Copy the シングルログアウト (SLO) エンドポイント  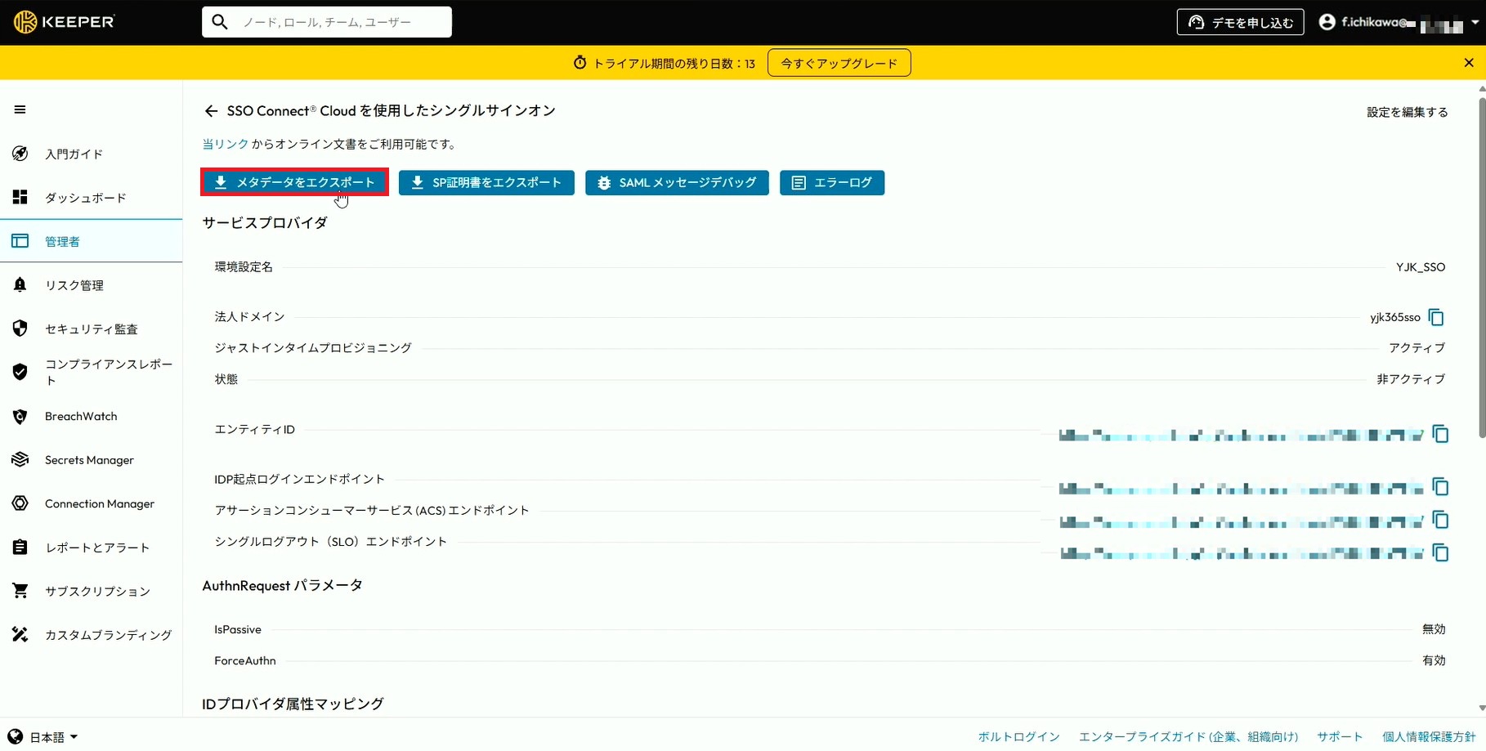(1440, 553)
